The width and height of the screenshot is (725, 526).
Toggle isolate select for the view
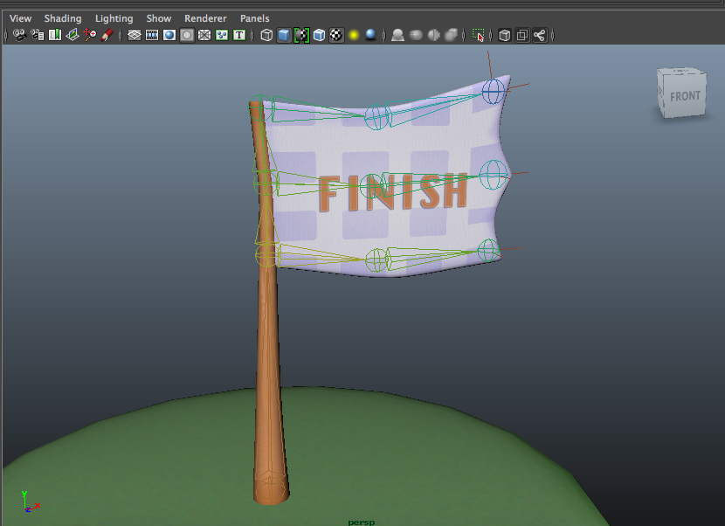(477, 35)
